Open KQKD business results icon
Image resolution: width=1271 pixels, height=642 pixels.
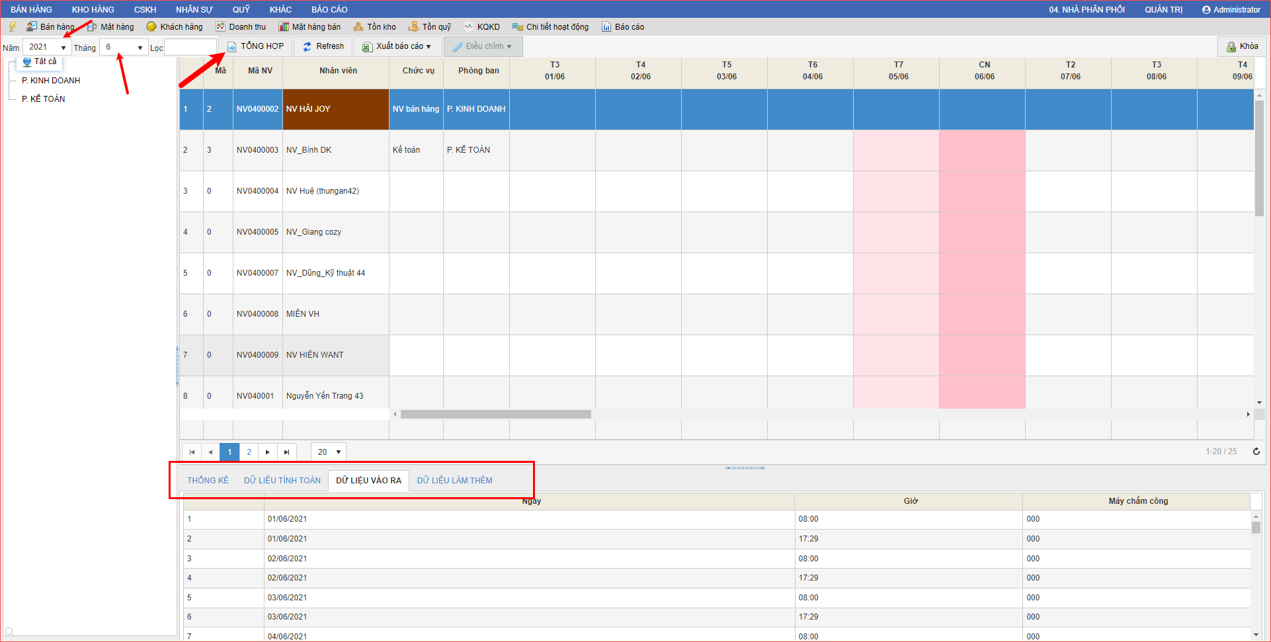point(482,27)
